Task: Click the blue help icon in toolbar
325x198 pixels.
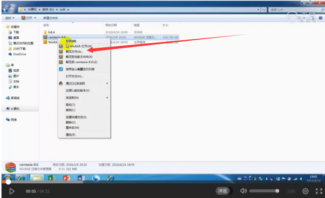Action: point(320,18)
